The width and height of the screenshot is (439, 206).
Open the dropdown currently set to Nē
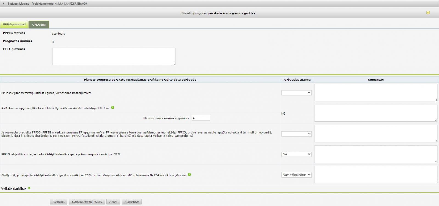(x=296, y=154)
